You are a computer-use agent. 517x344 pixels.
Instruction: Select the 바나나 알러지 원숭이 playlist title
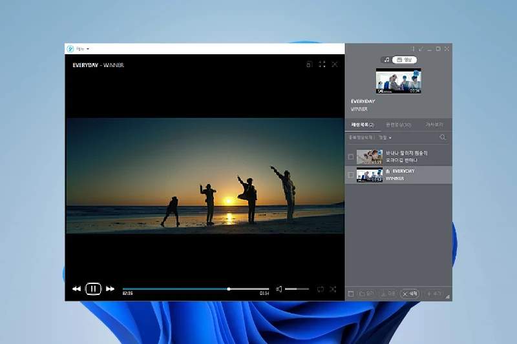[406, 153]
